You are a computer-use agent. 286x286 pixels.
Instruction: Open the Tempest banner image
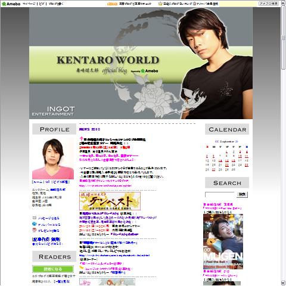(110, 201)
